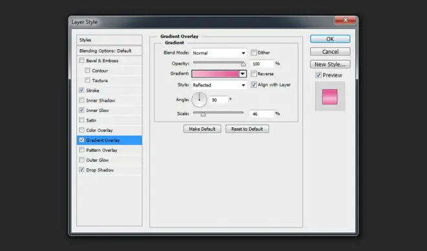The width and height of the screenshot is (427, 251).
Task: Disable the Drop Shadow checkbox
Action: coord(82,169)
